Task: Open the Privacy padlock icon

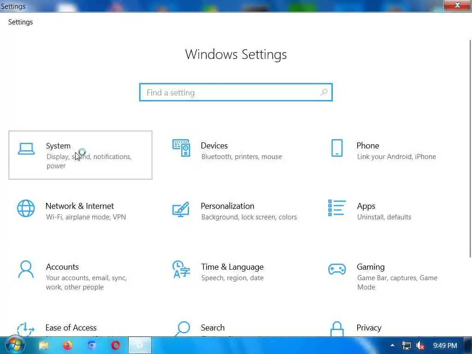Action: click(x=337, y=329)
